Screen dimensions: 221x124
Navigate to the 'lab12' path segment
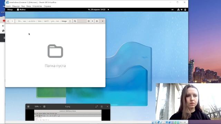(46, 21)
